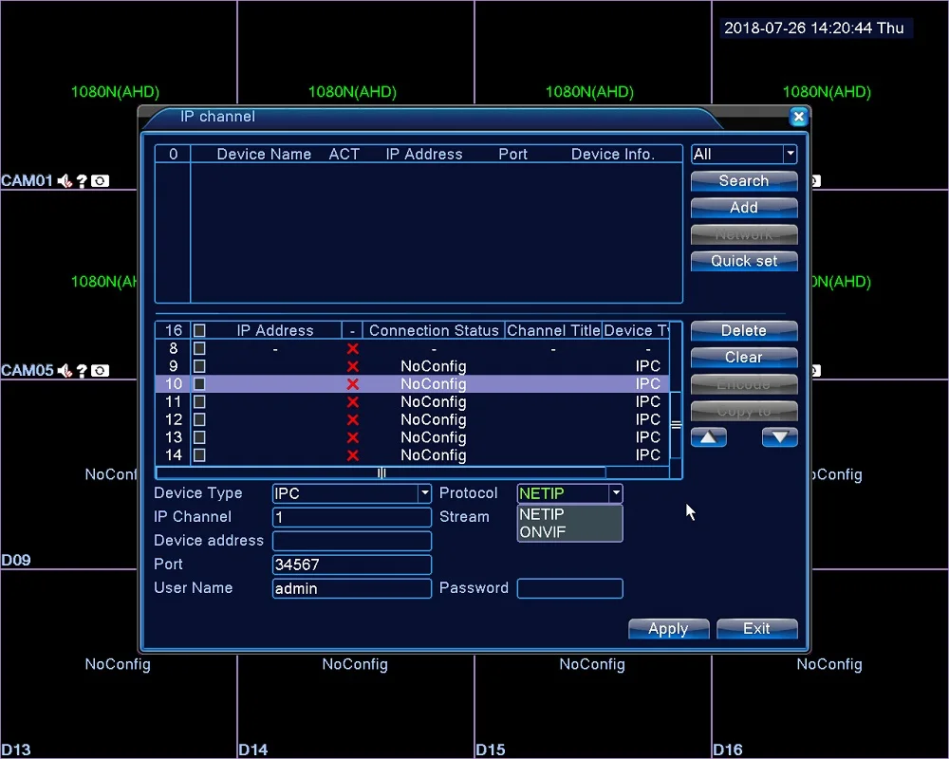The height and width of the screenshot is (759, 949).
Task: Collapse the Protocol dropdown arrow
Action: click(616, 493)
